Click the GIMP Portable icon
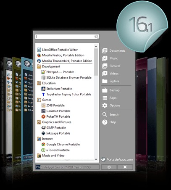This screenshot has width=171, height=190. click(x=43, y=128)
